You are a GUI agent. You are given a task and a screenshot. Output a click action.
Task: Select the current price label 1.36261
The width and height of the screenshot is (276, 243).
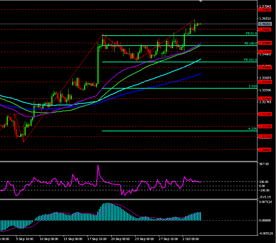pyautogui.click(x=265, y=24)
